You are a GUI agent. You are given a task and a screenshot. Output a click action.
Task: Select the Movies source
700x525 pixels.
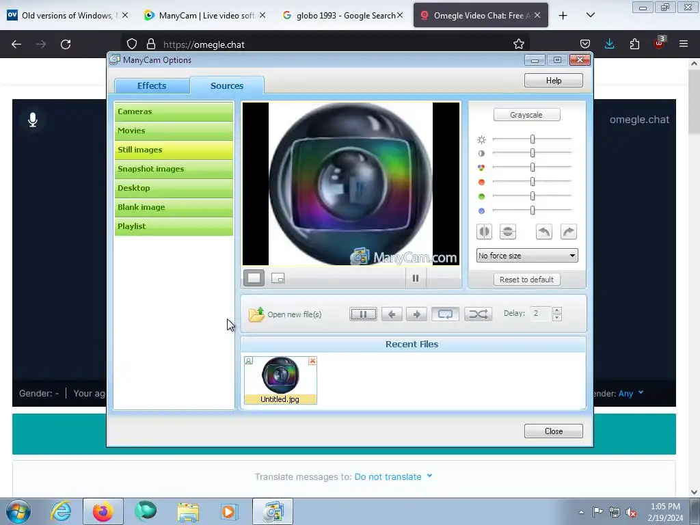click(174, 131)
